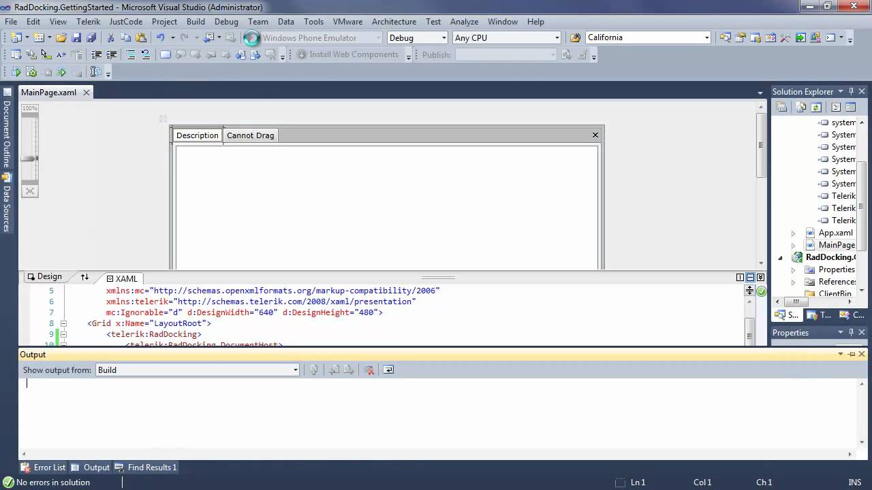The image size is (872, 490).
Task: Click the Toggle Bookmark toolbar icon
Action: pyautogui.click(x=166, y=54)
